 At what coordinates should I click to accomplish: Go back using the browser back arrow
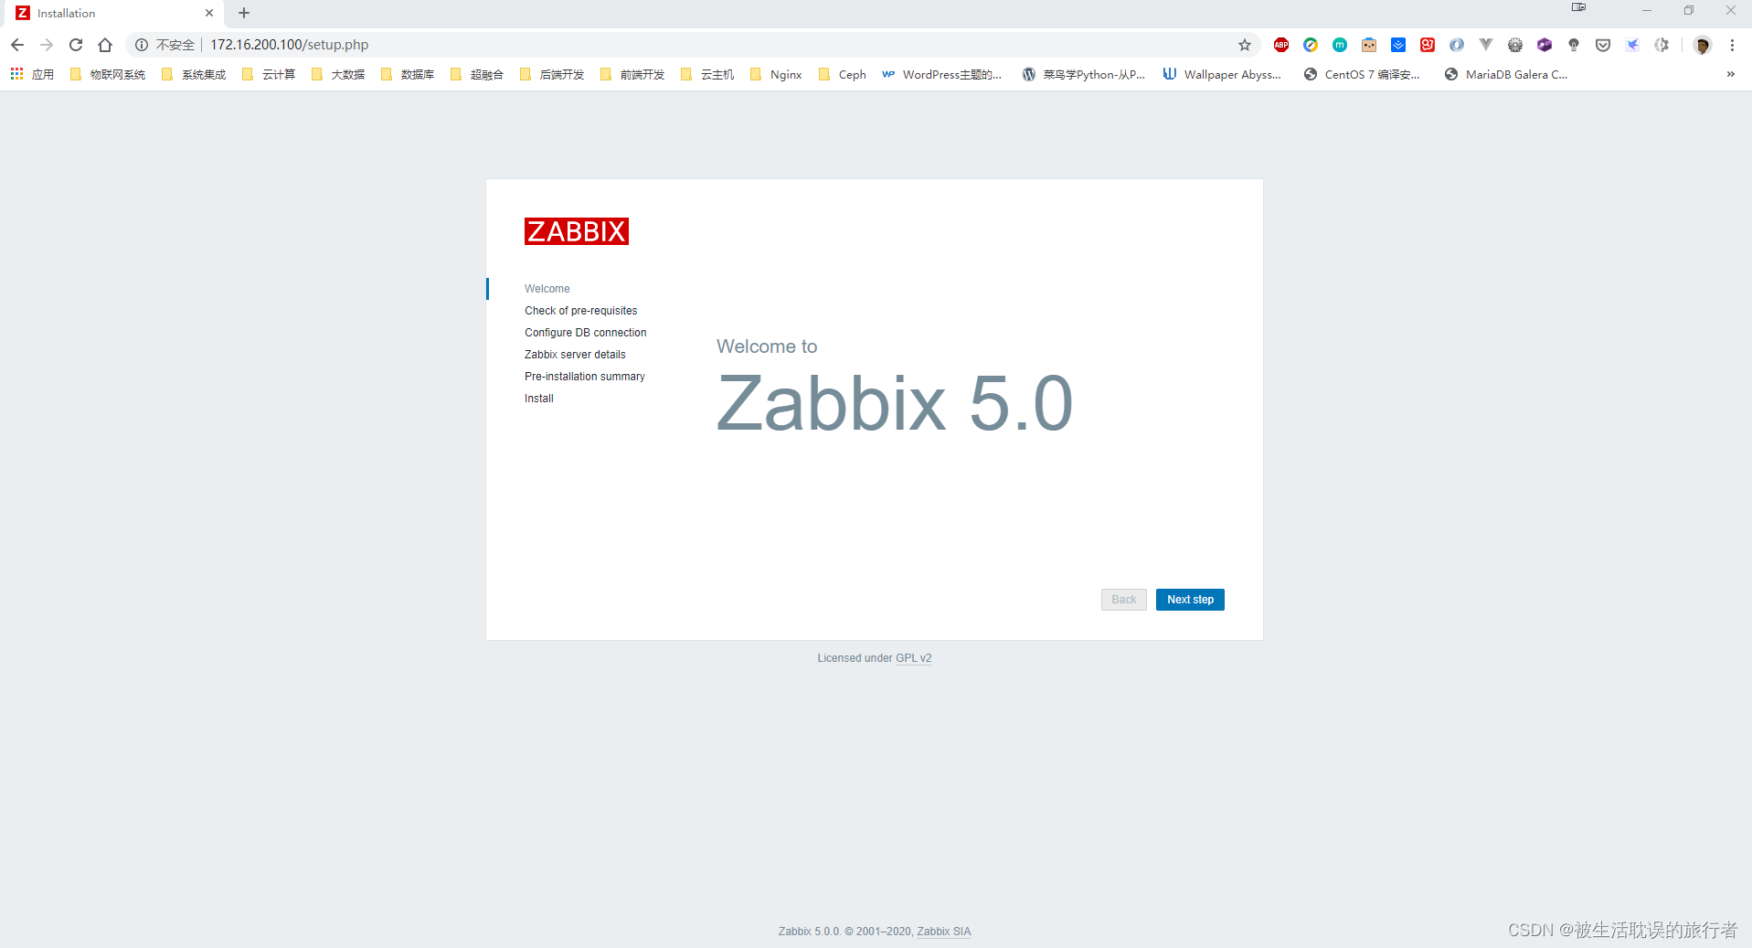17,45
